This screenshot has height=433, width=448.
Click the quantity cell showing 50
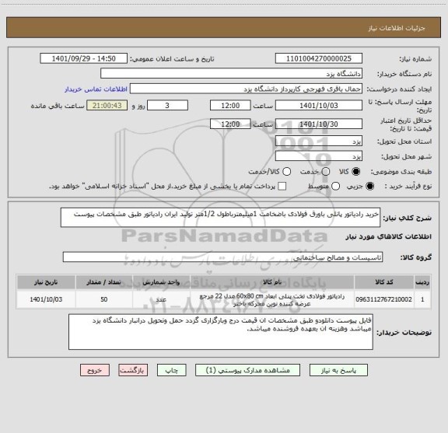click(104, 299)
